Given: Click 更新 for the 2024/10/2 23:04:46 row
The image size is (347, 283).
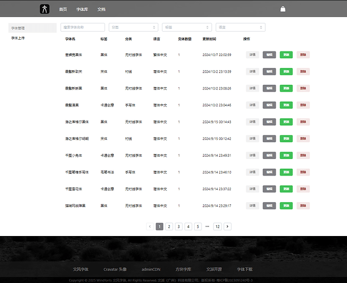Looking at the screenshot, I should tap(286, 105).
